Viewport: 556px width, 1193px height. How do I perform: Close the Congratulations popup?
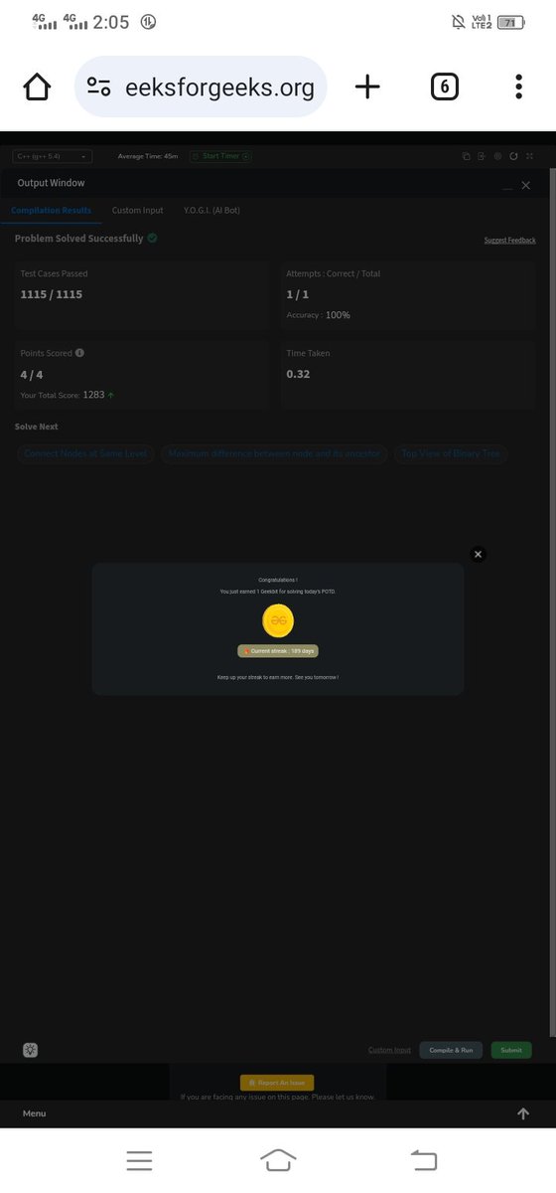[478, 554]
